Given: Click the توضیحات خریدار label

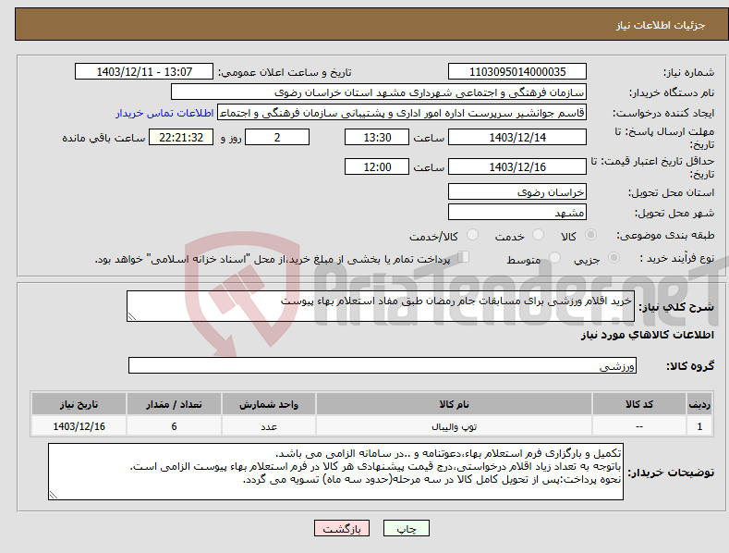Looking at the screenshot, I should 671,473.
